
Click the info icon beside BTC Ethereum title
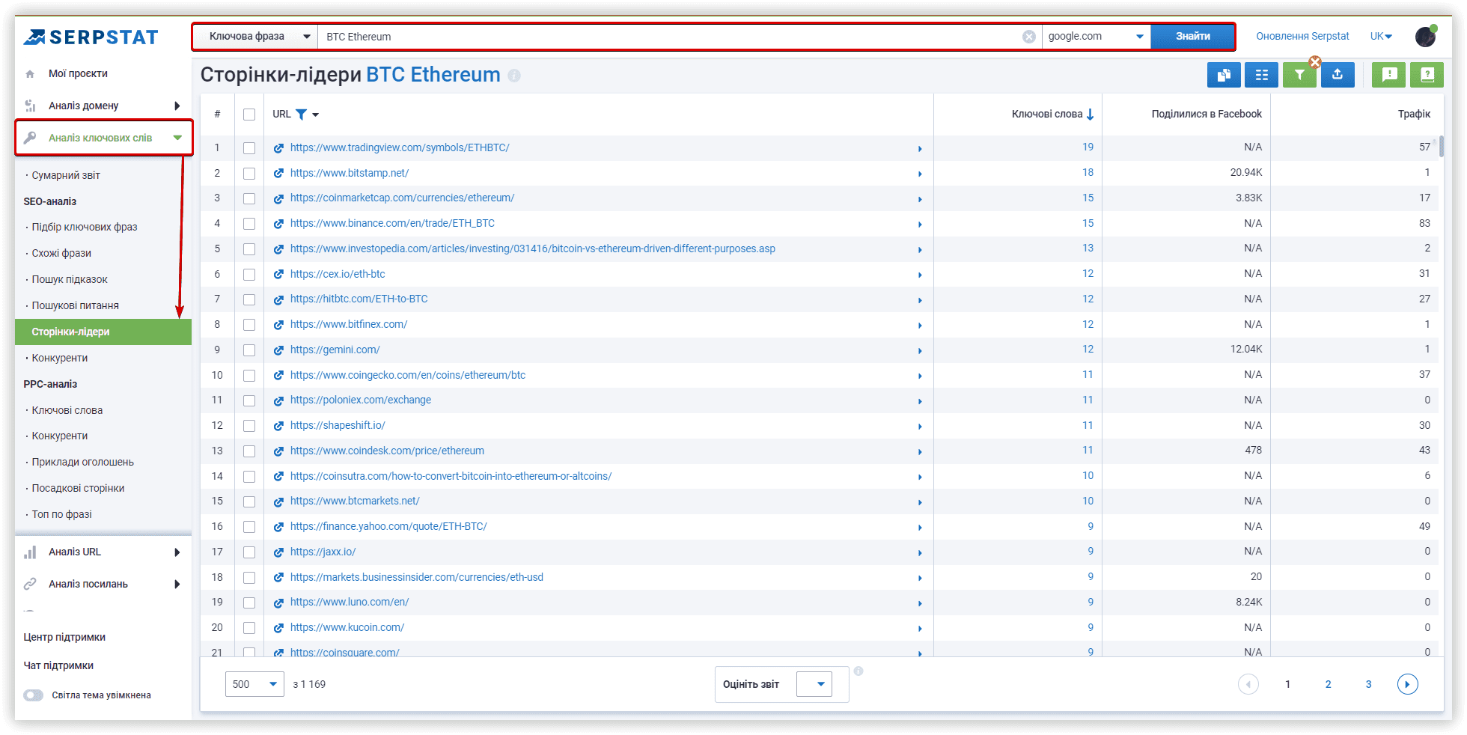click(514, 76)
